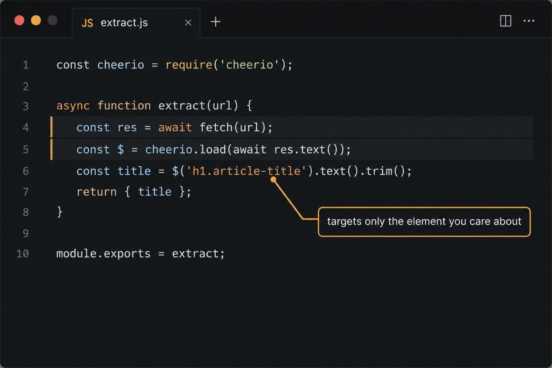Viewport: 552px width, 368px height.
Task: Click the 'res' variable declaration on line 4
Action: 127,128
